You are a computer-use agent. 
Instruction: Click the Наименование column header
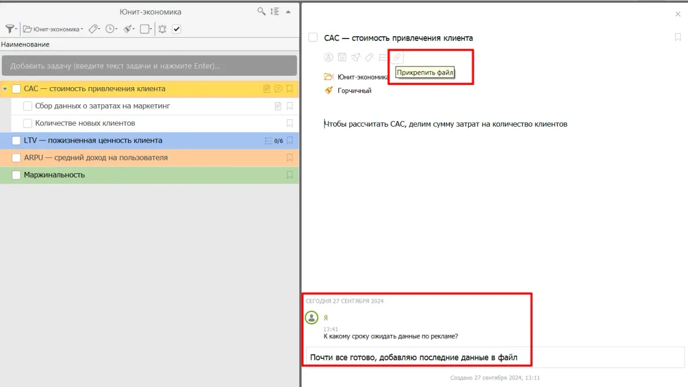[x=25, y=44]
